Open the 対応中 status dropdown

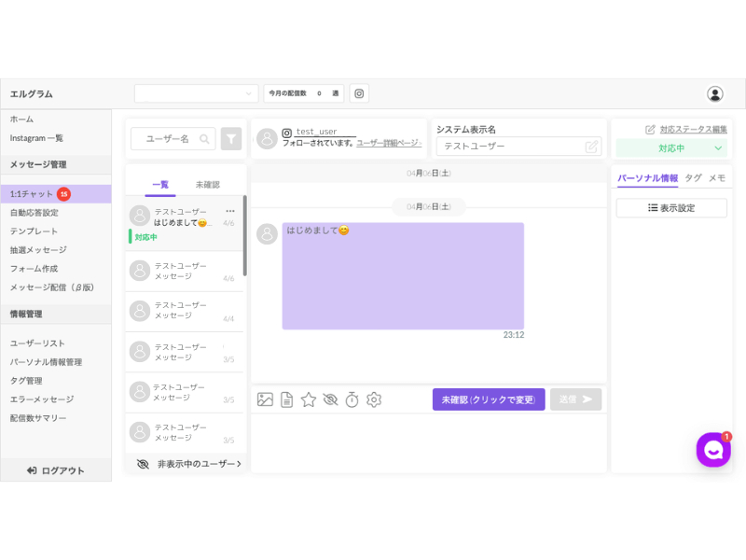[671, 148]
